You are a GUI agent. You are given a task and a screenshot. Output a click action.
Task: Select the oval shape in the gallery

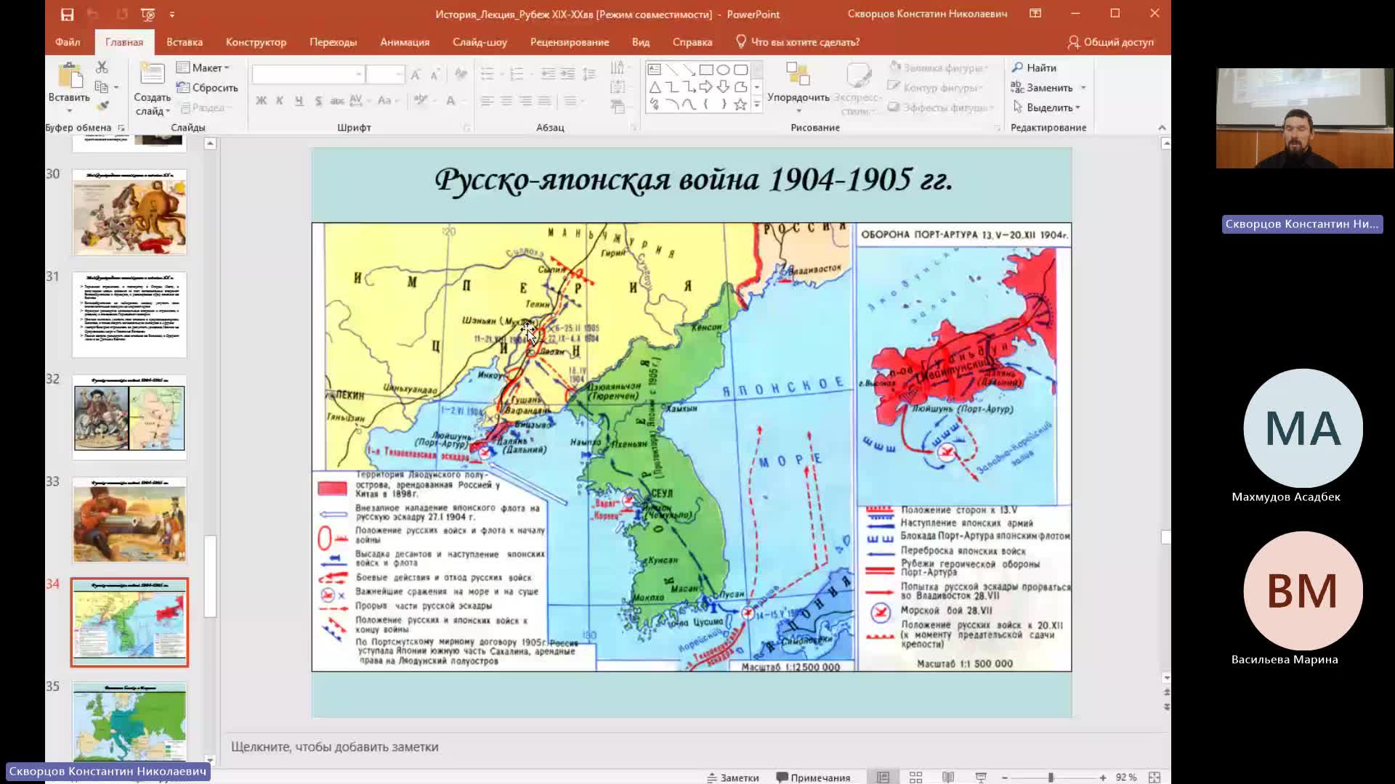point(723,70)
